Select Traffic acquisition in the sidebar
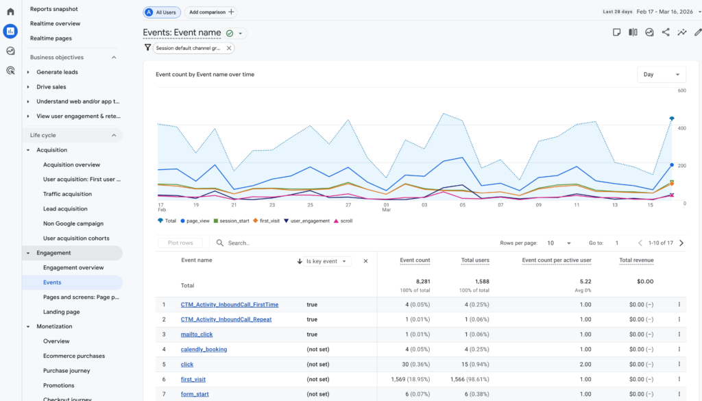The height and width of the screenshot is (401, 702). click(67, 194)
